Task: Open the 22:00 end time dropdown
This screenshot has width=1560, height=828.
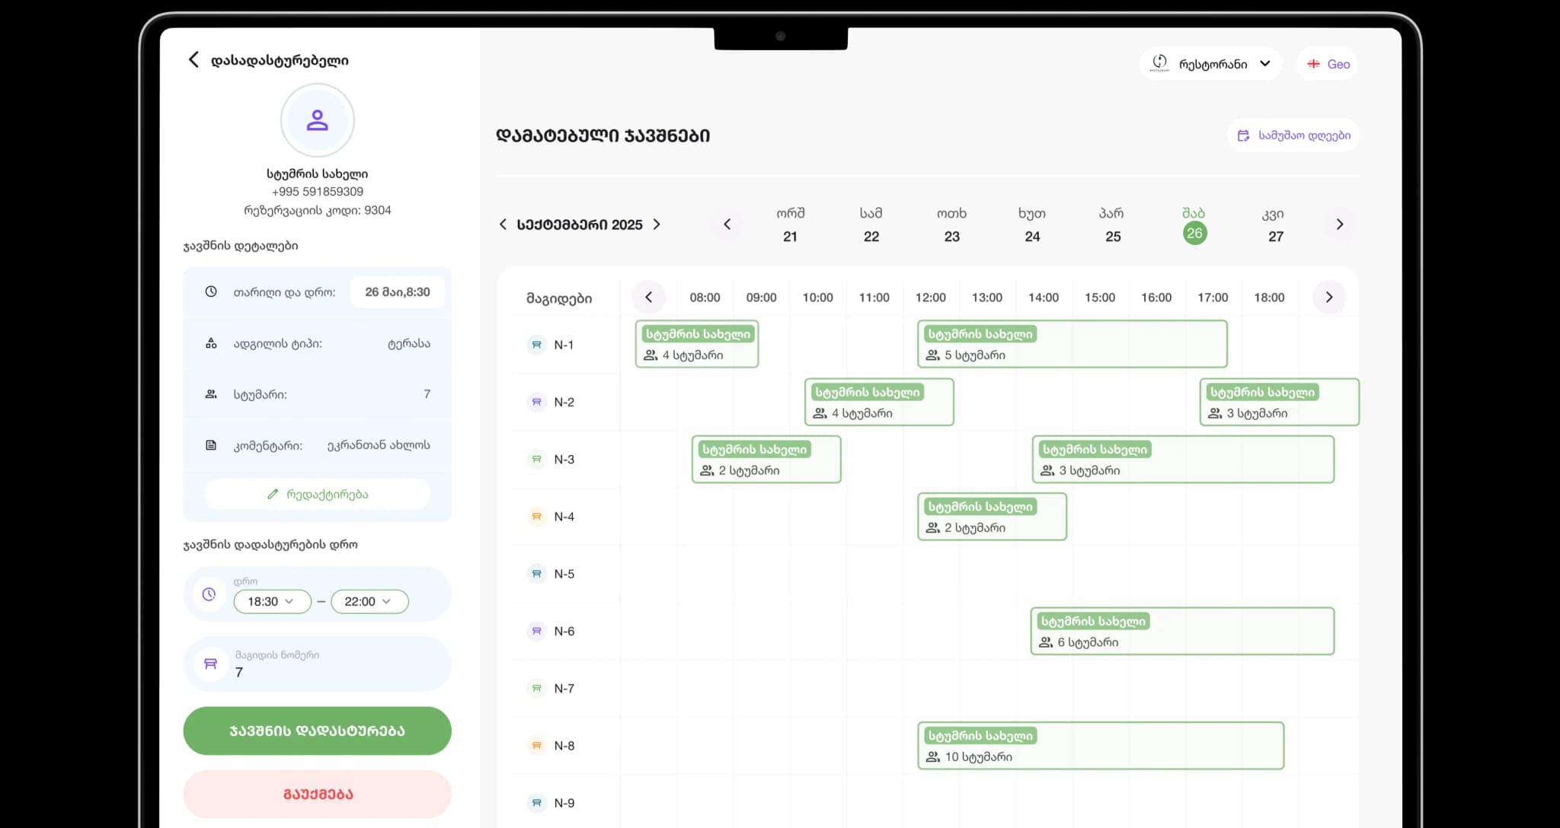Action: (x=369, y=601)
